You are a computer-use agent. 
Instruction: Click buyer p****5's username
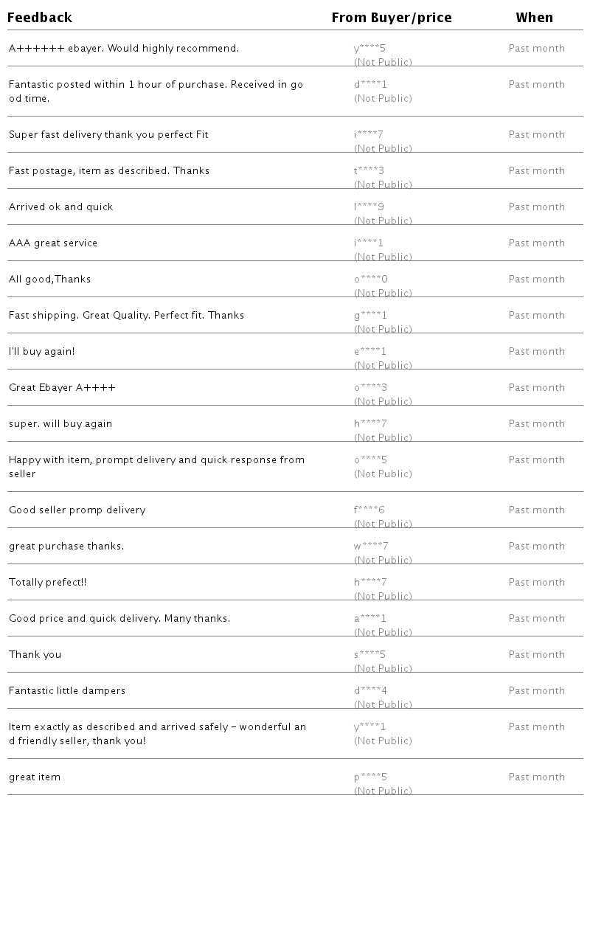point(370,777)
